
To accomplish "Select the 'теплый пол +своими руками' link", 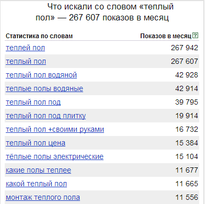I will pos(55,129).
